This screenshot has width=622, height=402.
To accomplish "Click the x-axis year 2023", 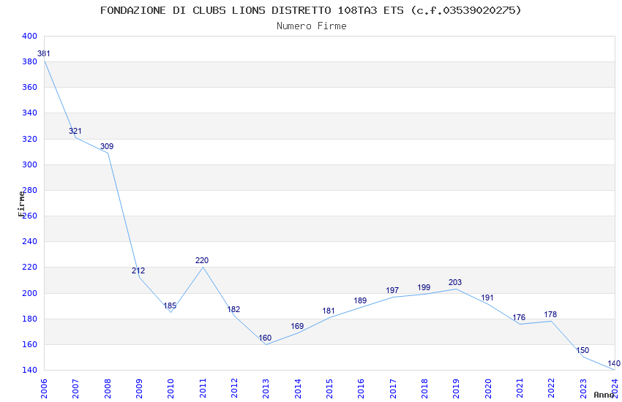I will coord(583,388).
